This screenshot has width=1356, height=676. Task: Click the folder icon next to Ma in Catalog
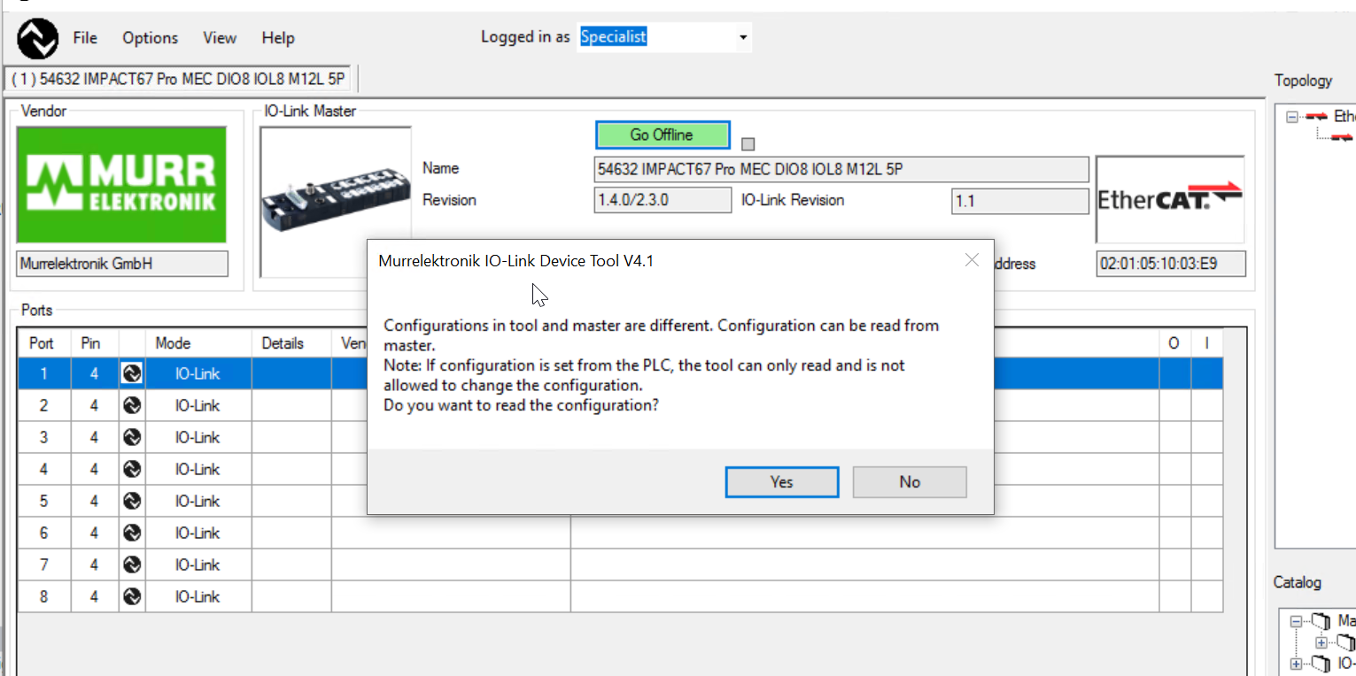1321,621
